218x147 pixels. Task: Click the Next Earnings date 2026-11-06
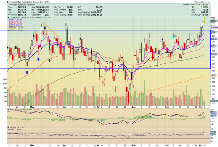point(97,15)
